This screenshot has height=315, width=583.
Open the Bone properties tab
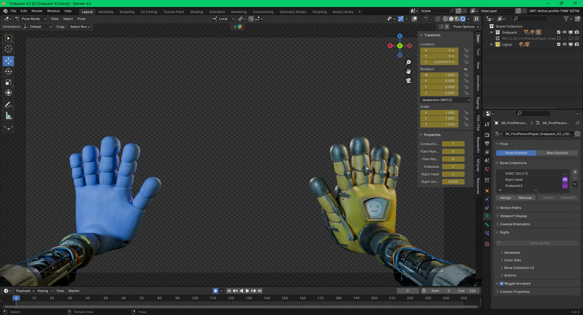(487, 225)
